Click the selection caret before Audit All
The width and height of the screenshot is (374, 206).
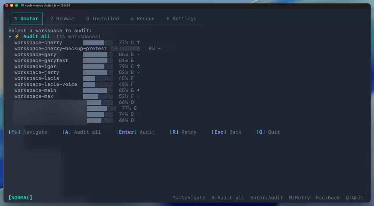10,36
